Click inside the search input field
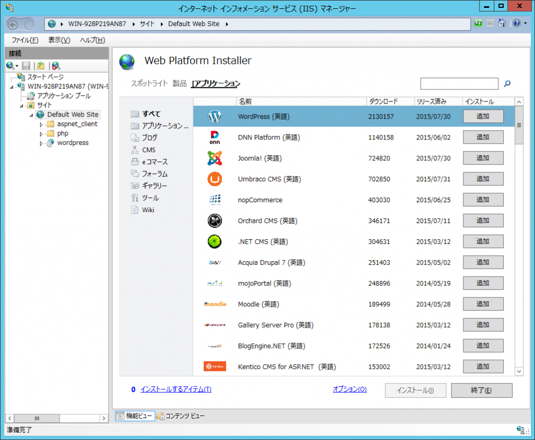Image resolution: width=535 pixels, height=440 pixels. click(x=459, y=84)
